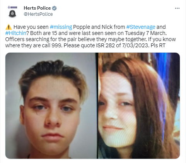Viewport: 186px width, 163px height.
Task: Open the #Hitchin hashtag
Action: click(16, 33)
